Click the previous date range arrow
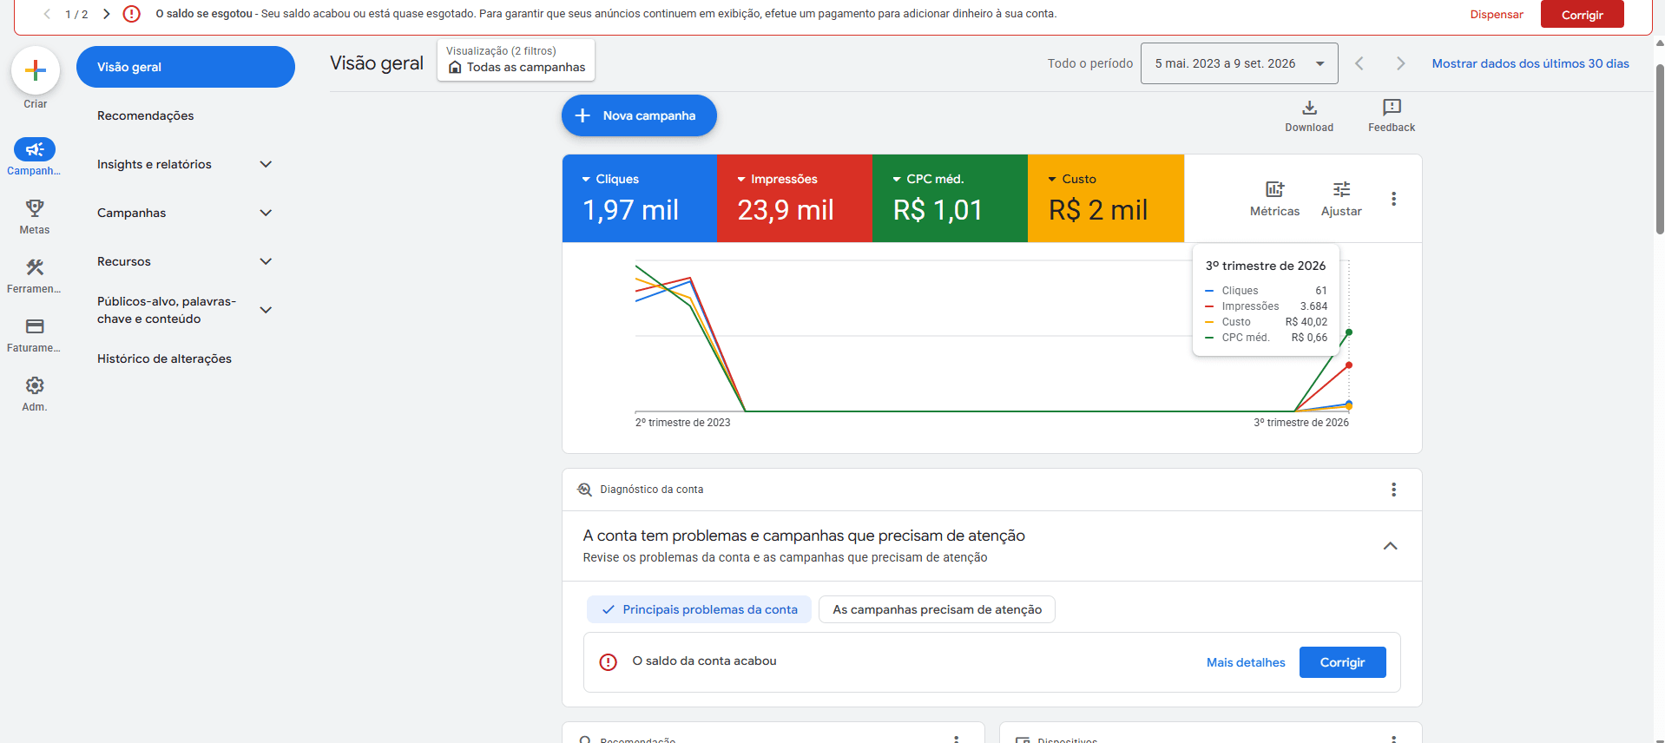1665x743 pixels. pyautogui.click(x=1359, y=63)
